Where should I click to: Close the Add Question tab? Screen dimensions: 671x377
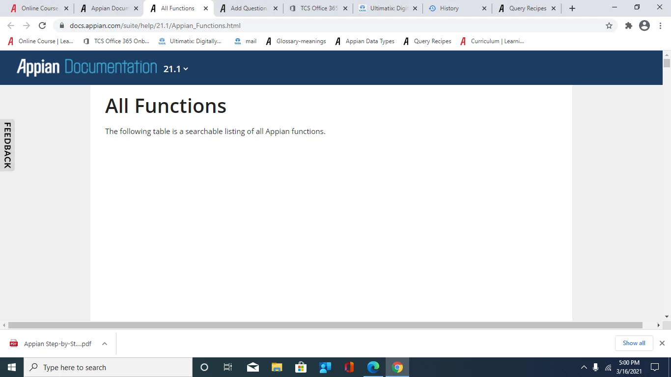(x=275, y=8)
